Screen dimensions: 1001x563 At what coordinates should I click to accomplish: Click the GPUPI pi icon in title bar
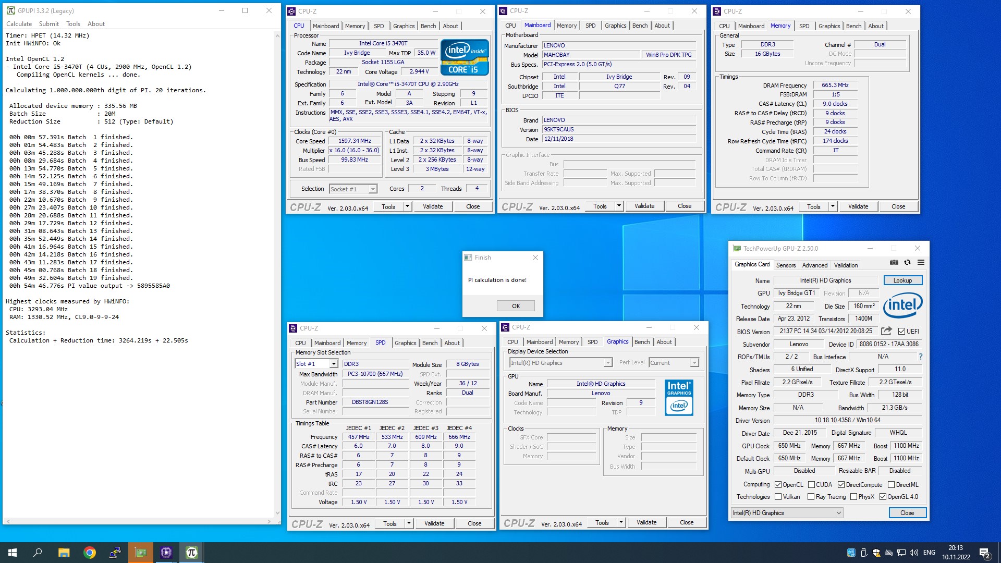[x=10, y=10]
